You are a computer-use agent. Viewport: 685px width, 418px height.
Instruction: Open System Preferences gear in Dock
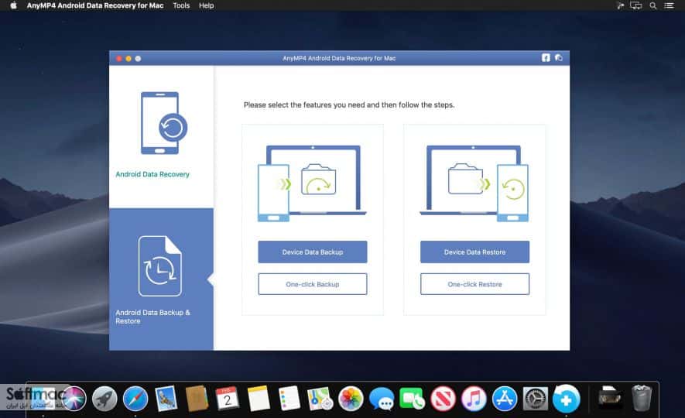tap(536, 399)
